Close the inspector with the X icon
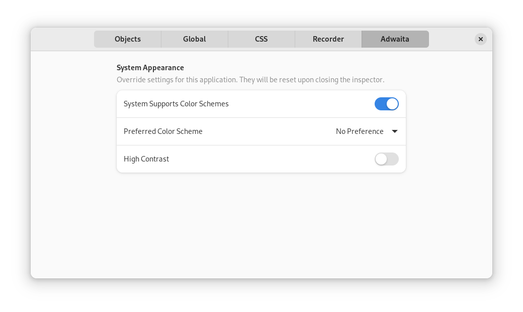 (480, 39)
